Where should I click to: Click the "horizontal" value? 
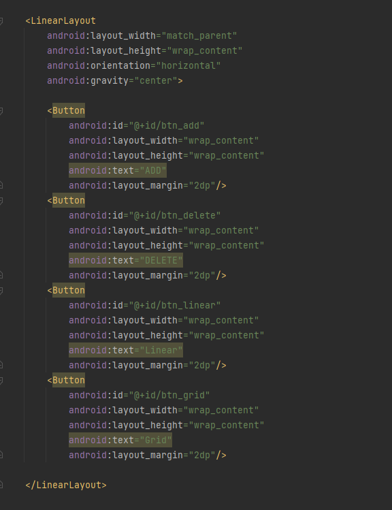pos(189,65)
